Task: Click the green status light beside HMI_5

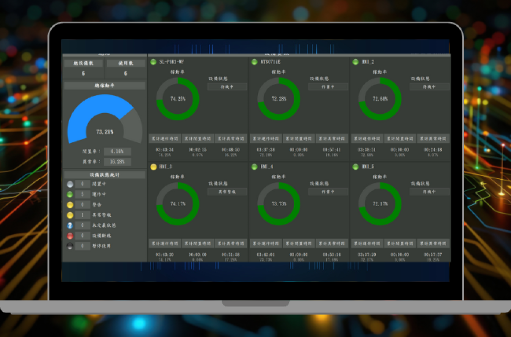Action: point(356,167)
